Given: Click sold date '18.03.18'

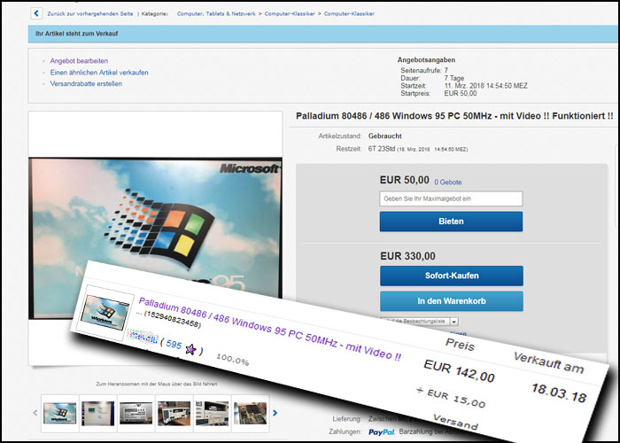Looking at the screenshot, I should (559, 393).
